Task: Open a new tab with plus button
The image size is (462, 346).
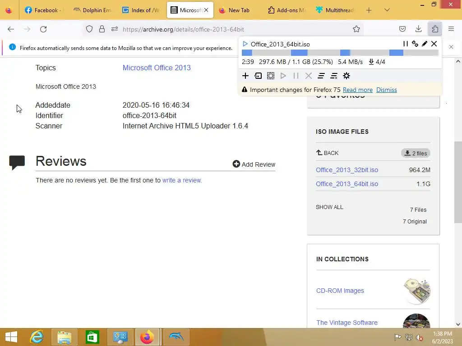Action: 369,10
